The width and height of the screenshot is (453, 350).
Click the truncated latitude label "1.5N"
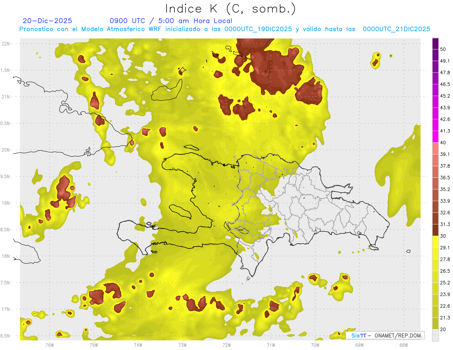tap(5, 70)
